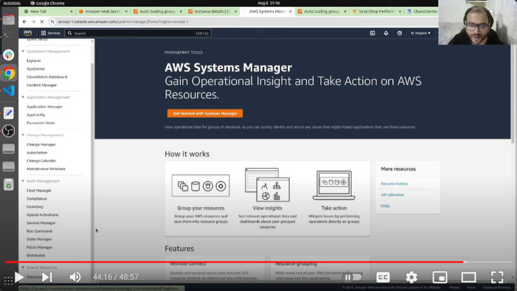Click the AWS logo
Viewport: 517px width, 291px height.
(x=28, y=33)
